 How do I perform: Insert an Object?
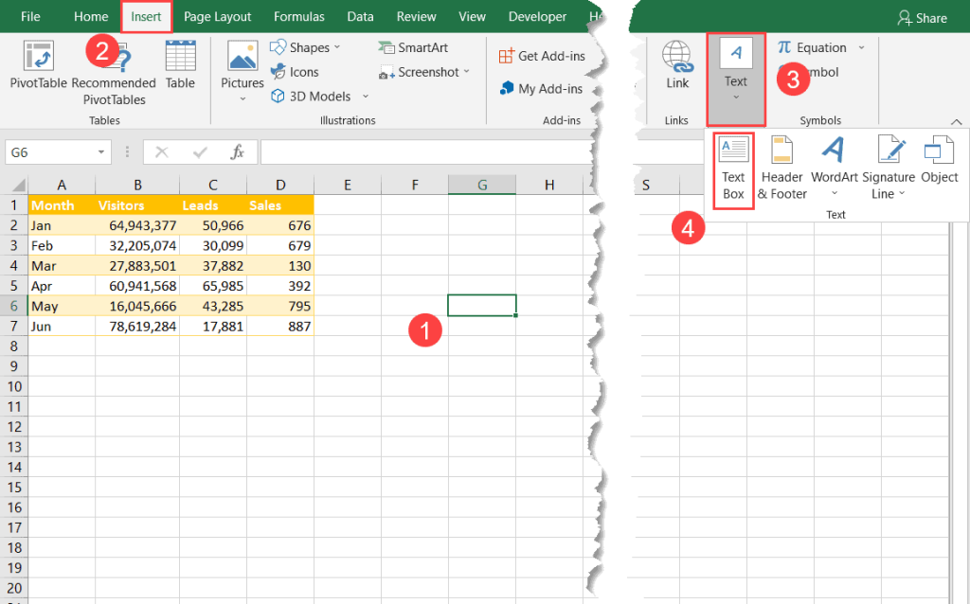(938, 169)
